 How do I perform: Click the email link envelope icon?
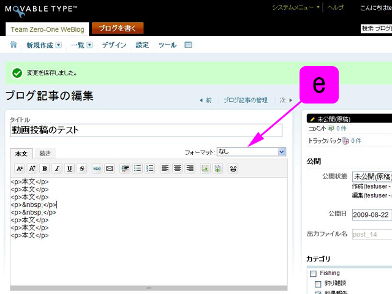click(x=110, y=168)
